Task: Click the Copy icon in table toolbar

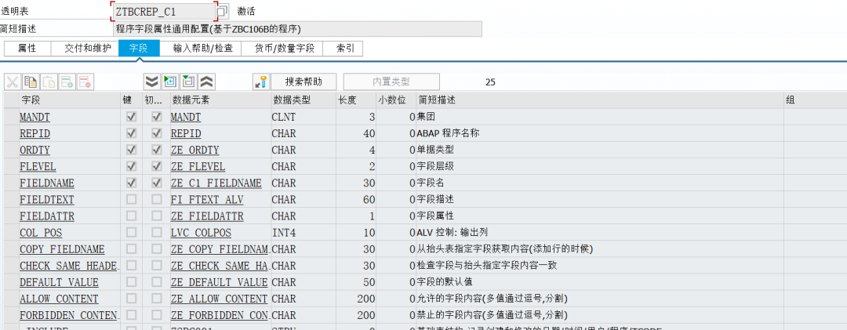Action: 31,82
